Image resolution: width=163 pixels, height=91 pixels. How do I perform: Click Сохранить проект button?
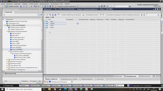12,6
